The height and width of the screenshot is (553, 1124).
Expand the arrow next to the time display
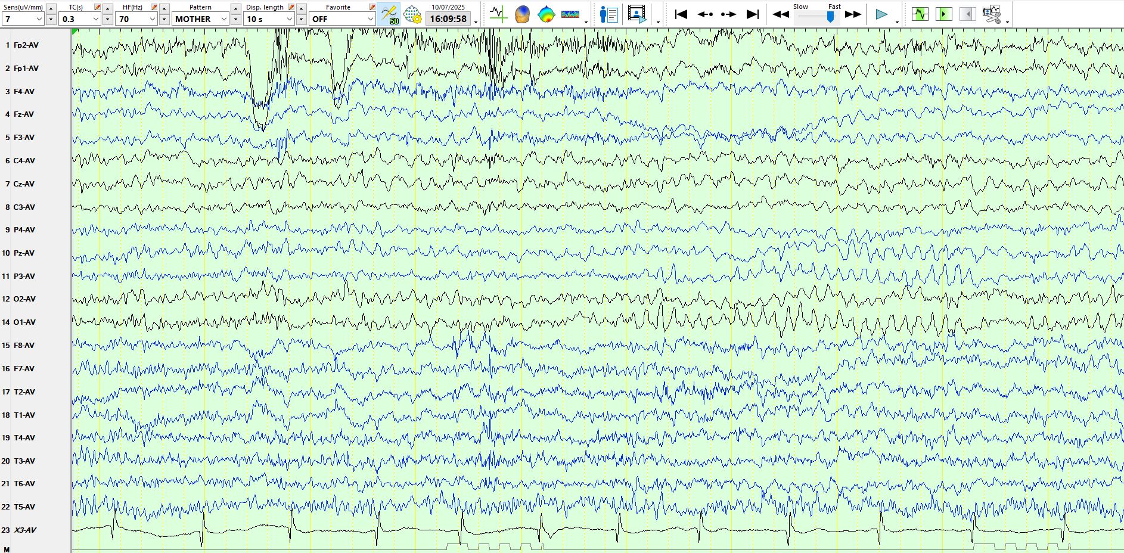[x=476, y=23]
